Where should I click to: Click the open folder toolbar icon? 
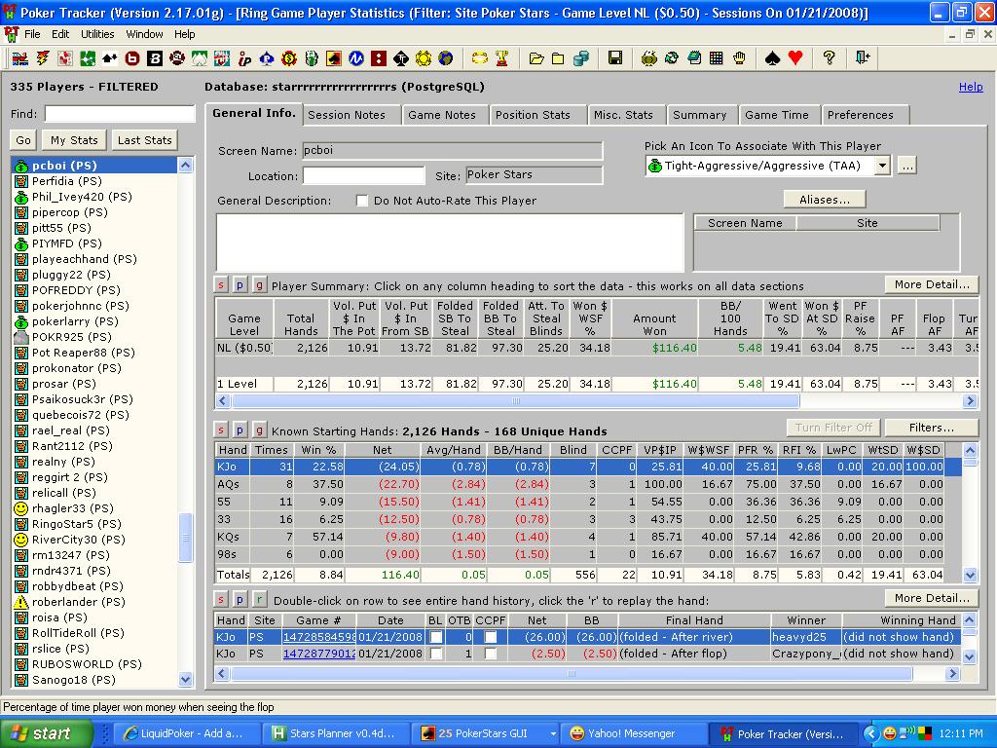536,58
